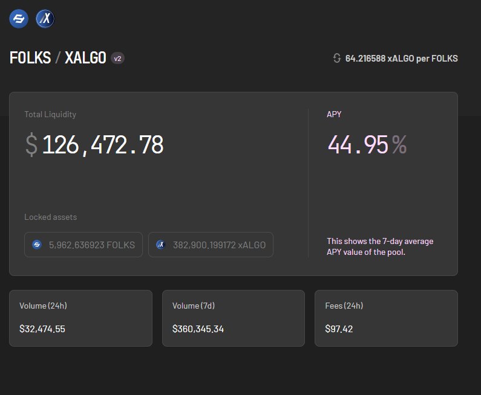Viewport: 481px width, 395px height.
Task: Click the xALGO token logo at top
Action: coord(45,19)
